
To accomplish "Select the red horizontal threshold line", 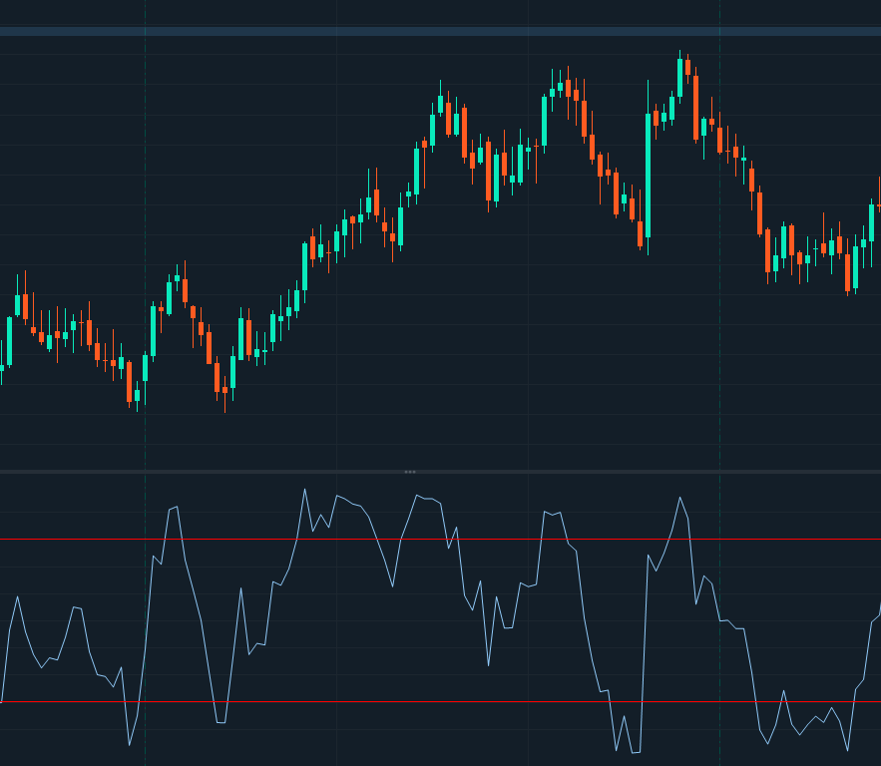I will point(439,540).
